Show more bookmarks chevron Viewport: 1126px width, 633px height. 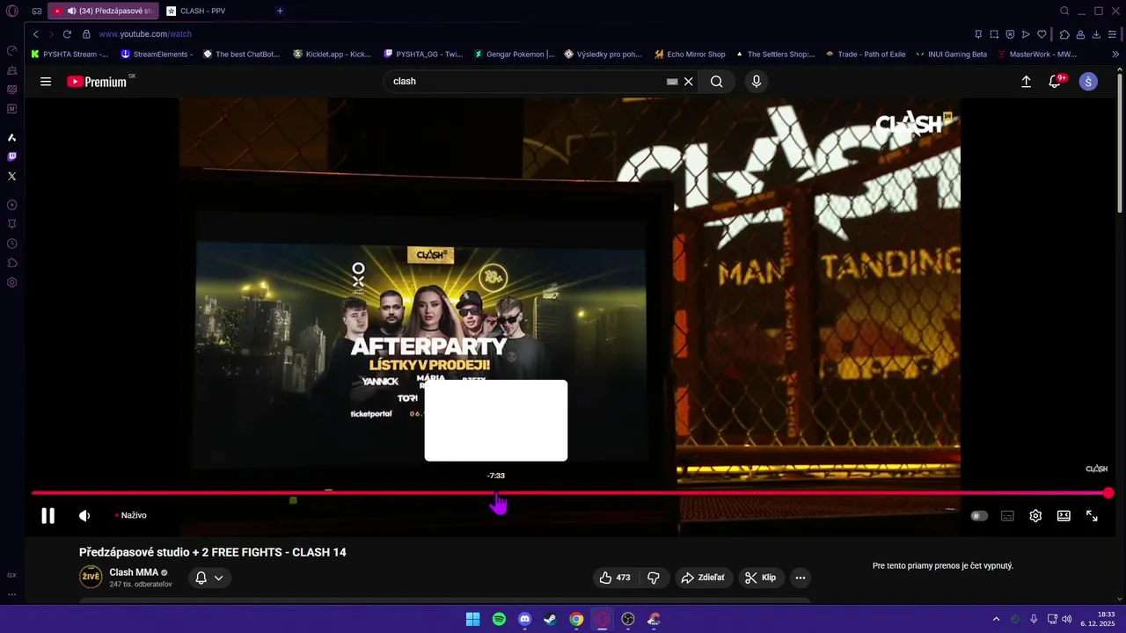(x=1115, y=54)
